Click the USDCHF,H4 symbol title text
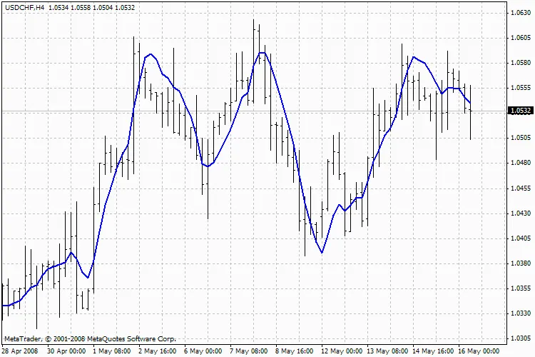This screenshot has width=535, height=357. (24, 7)
